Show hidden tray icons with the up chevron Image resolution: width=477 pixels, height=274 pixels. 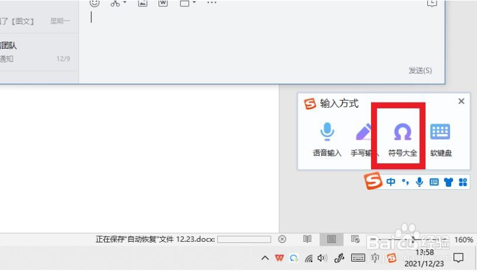(265, 258)
